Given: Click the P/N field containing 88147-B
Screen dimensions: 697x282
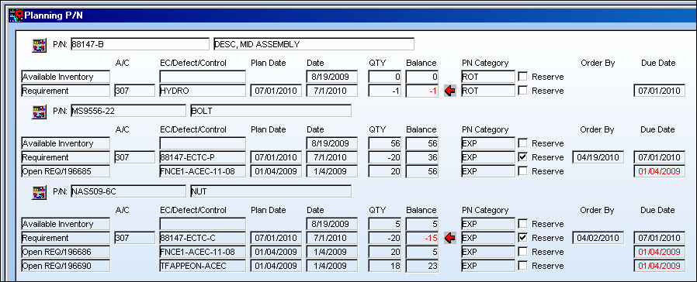Looking at the screenshot, I should [x=140, y=44].
